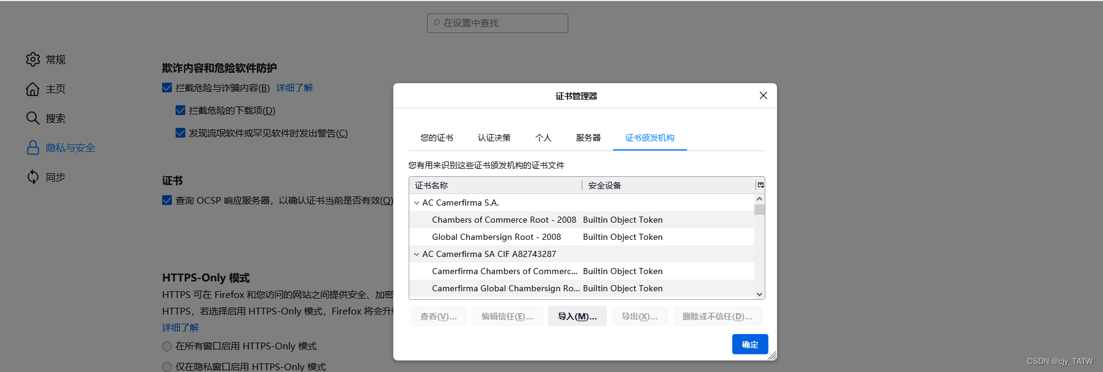Click the 安全设备 column header
This screenshot has width=1103, height=372.
pyautogui.click(x=669, y=185)
